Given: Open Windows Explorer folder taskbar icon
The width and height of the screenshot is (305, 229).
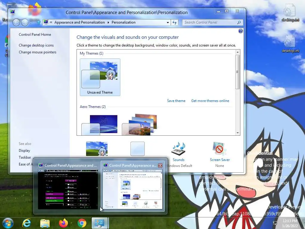Looking at the screenshot, I should coord(45,223).
